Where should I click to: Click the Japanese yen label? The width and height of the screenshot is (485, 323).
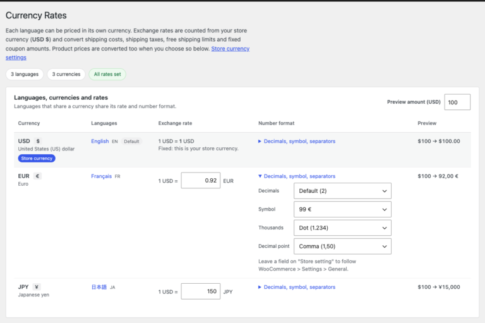pos(33,295)
